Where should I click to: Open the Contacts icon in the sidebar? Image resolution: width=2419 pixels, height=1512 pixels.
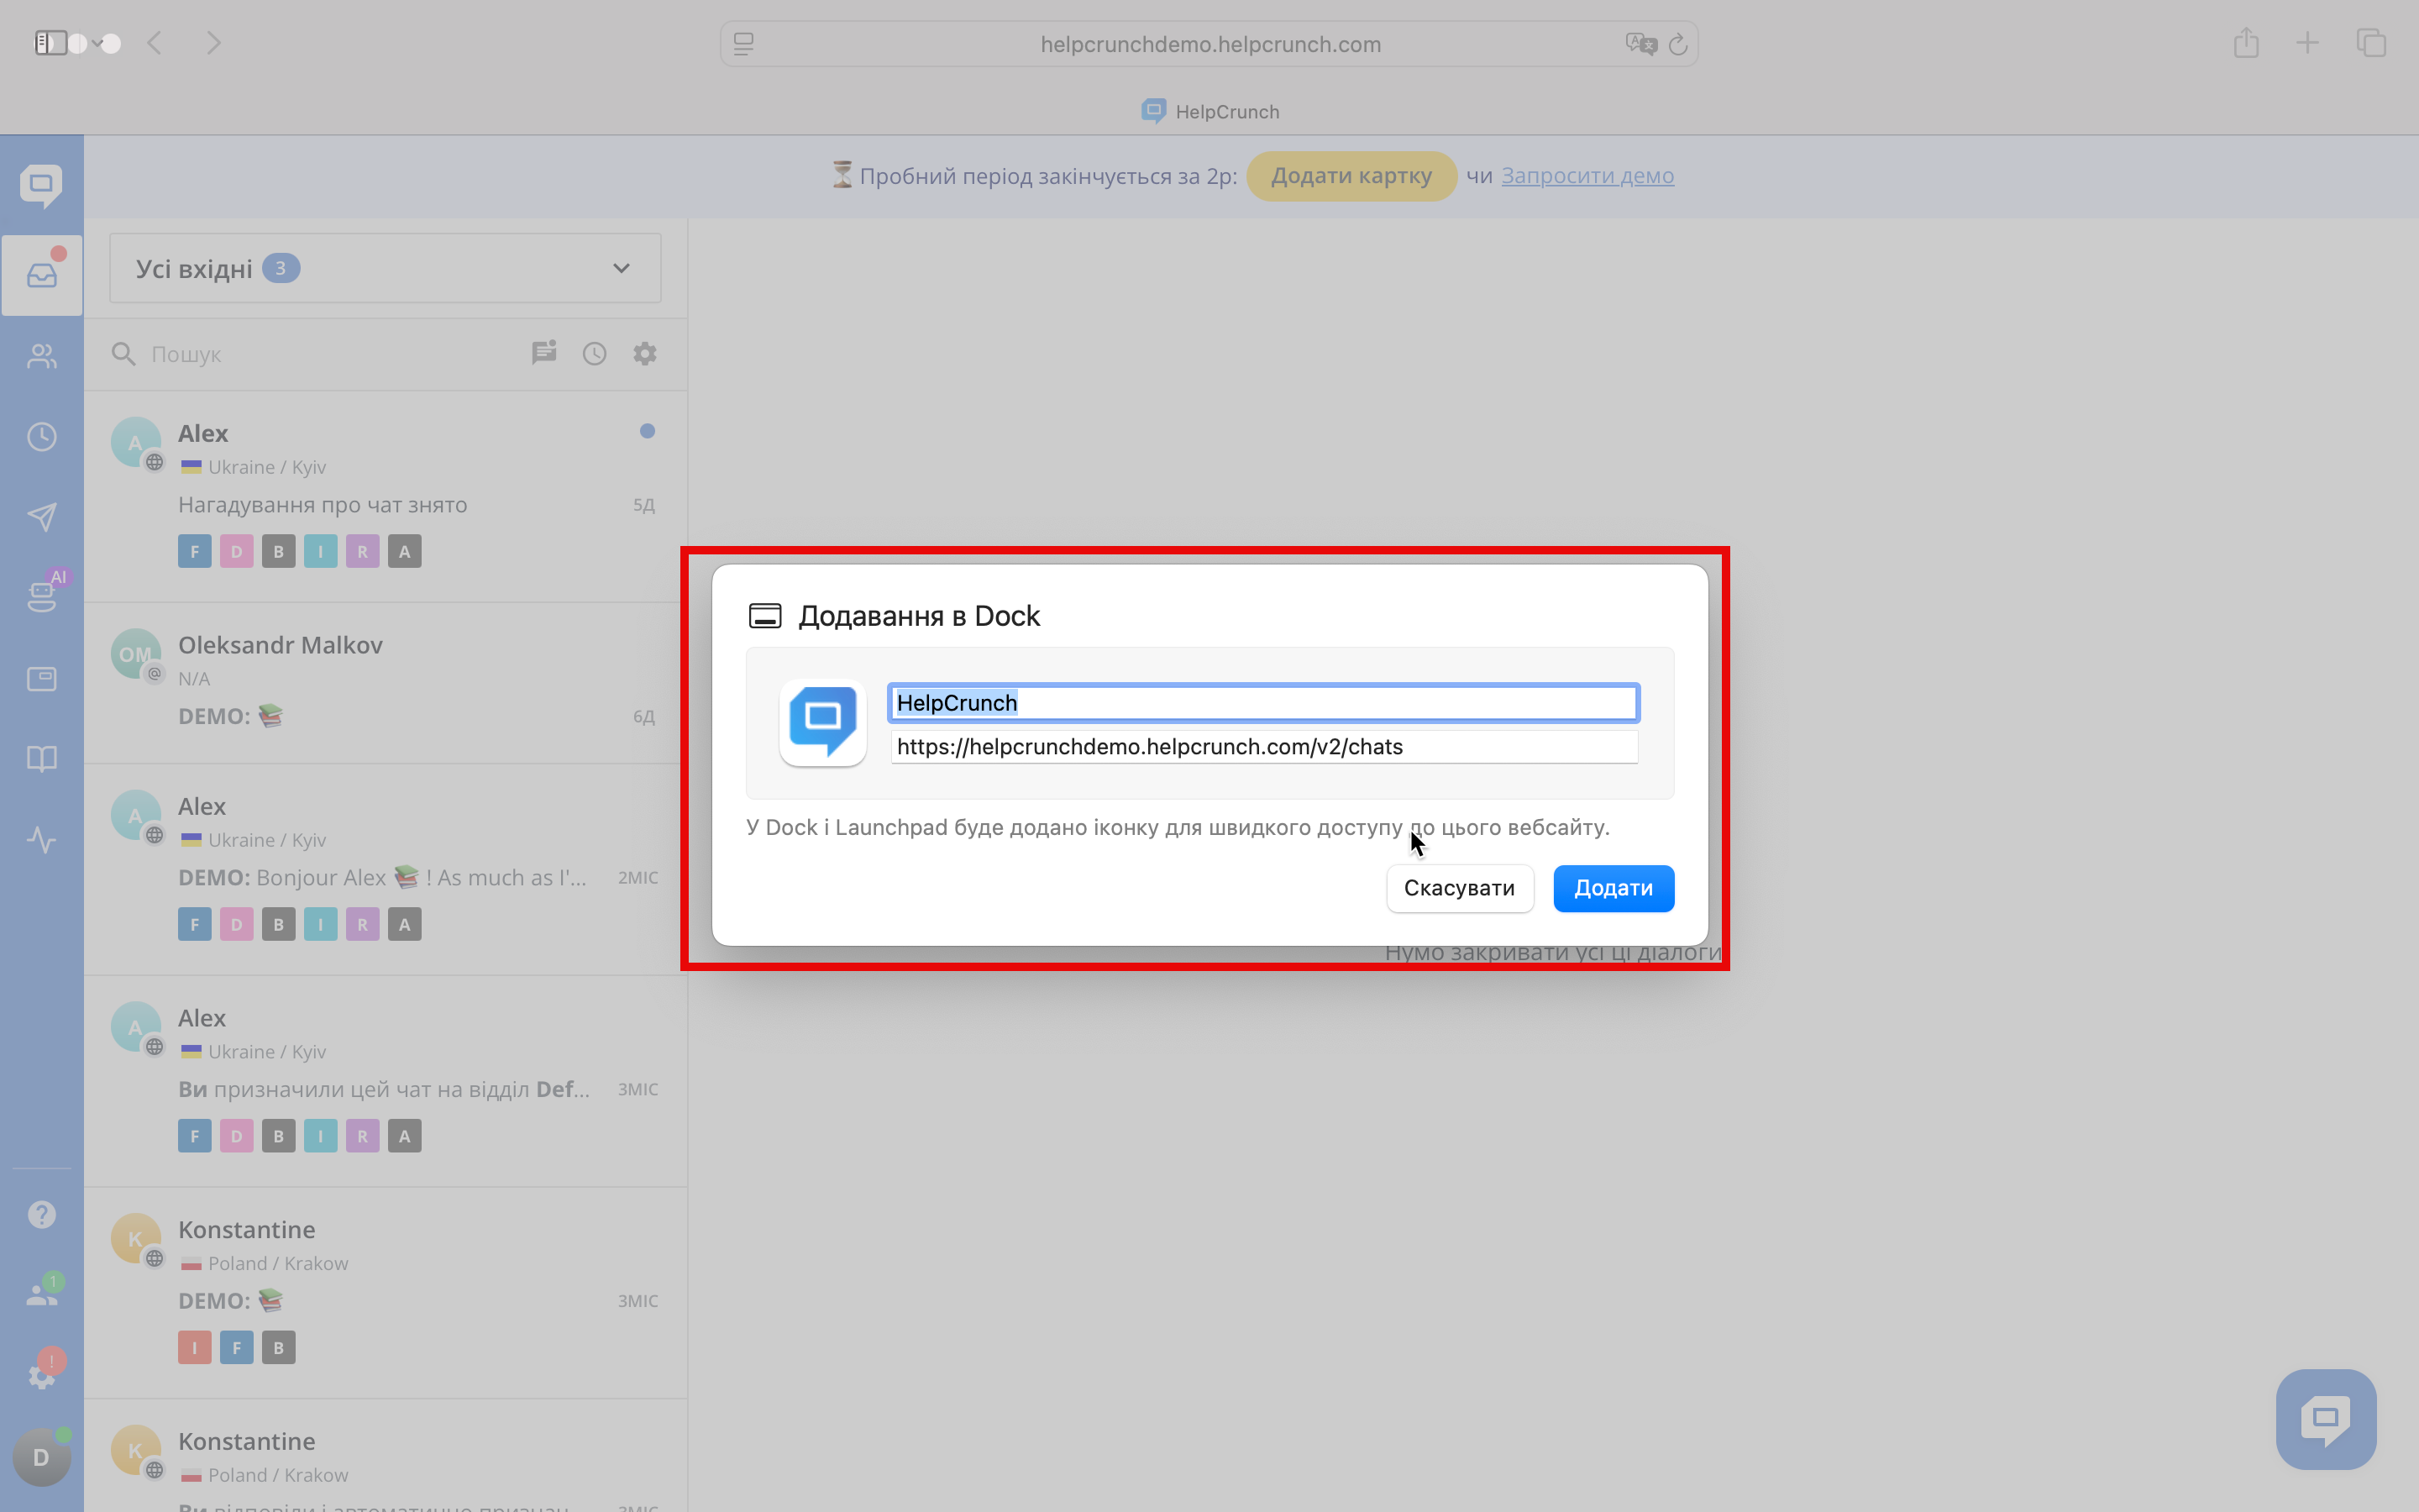41,356
